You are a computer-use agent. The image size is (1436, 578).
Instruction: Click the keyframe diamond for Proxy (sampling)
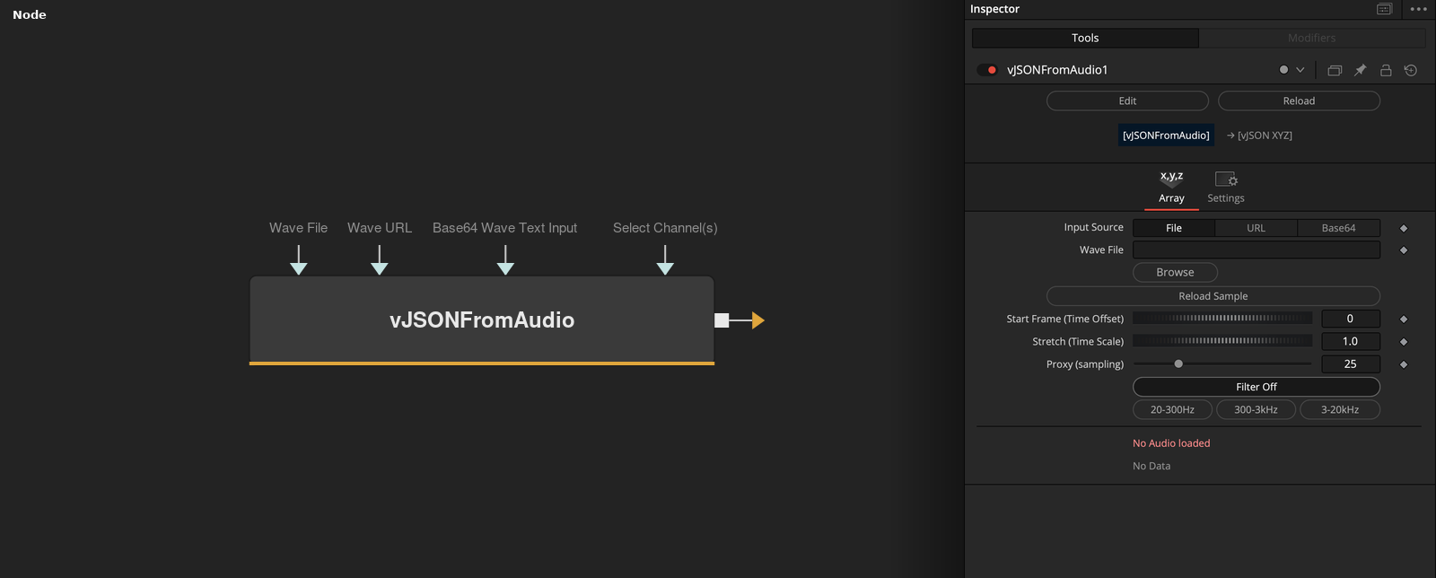tap(1404, 364)
